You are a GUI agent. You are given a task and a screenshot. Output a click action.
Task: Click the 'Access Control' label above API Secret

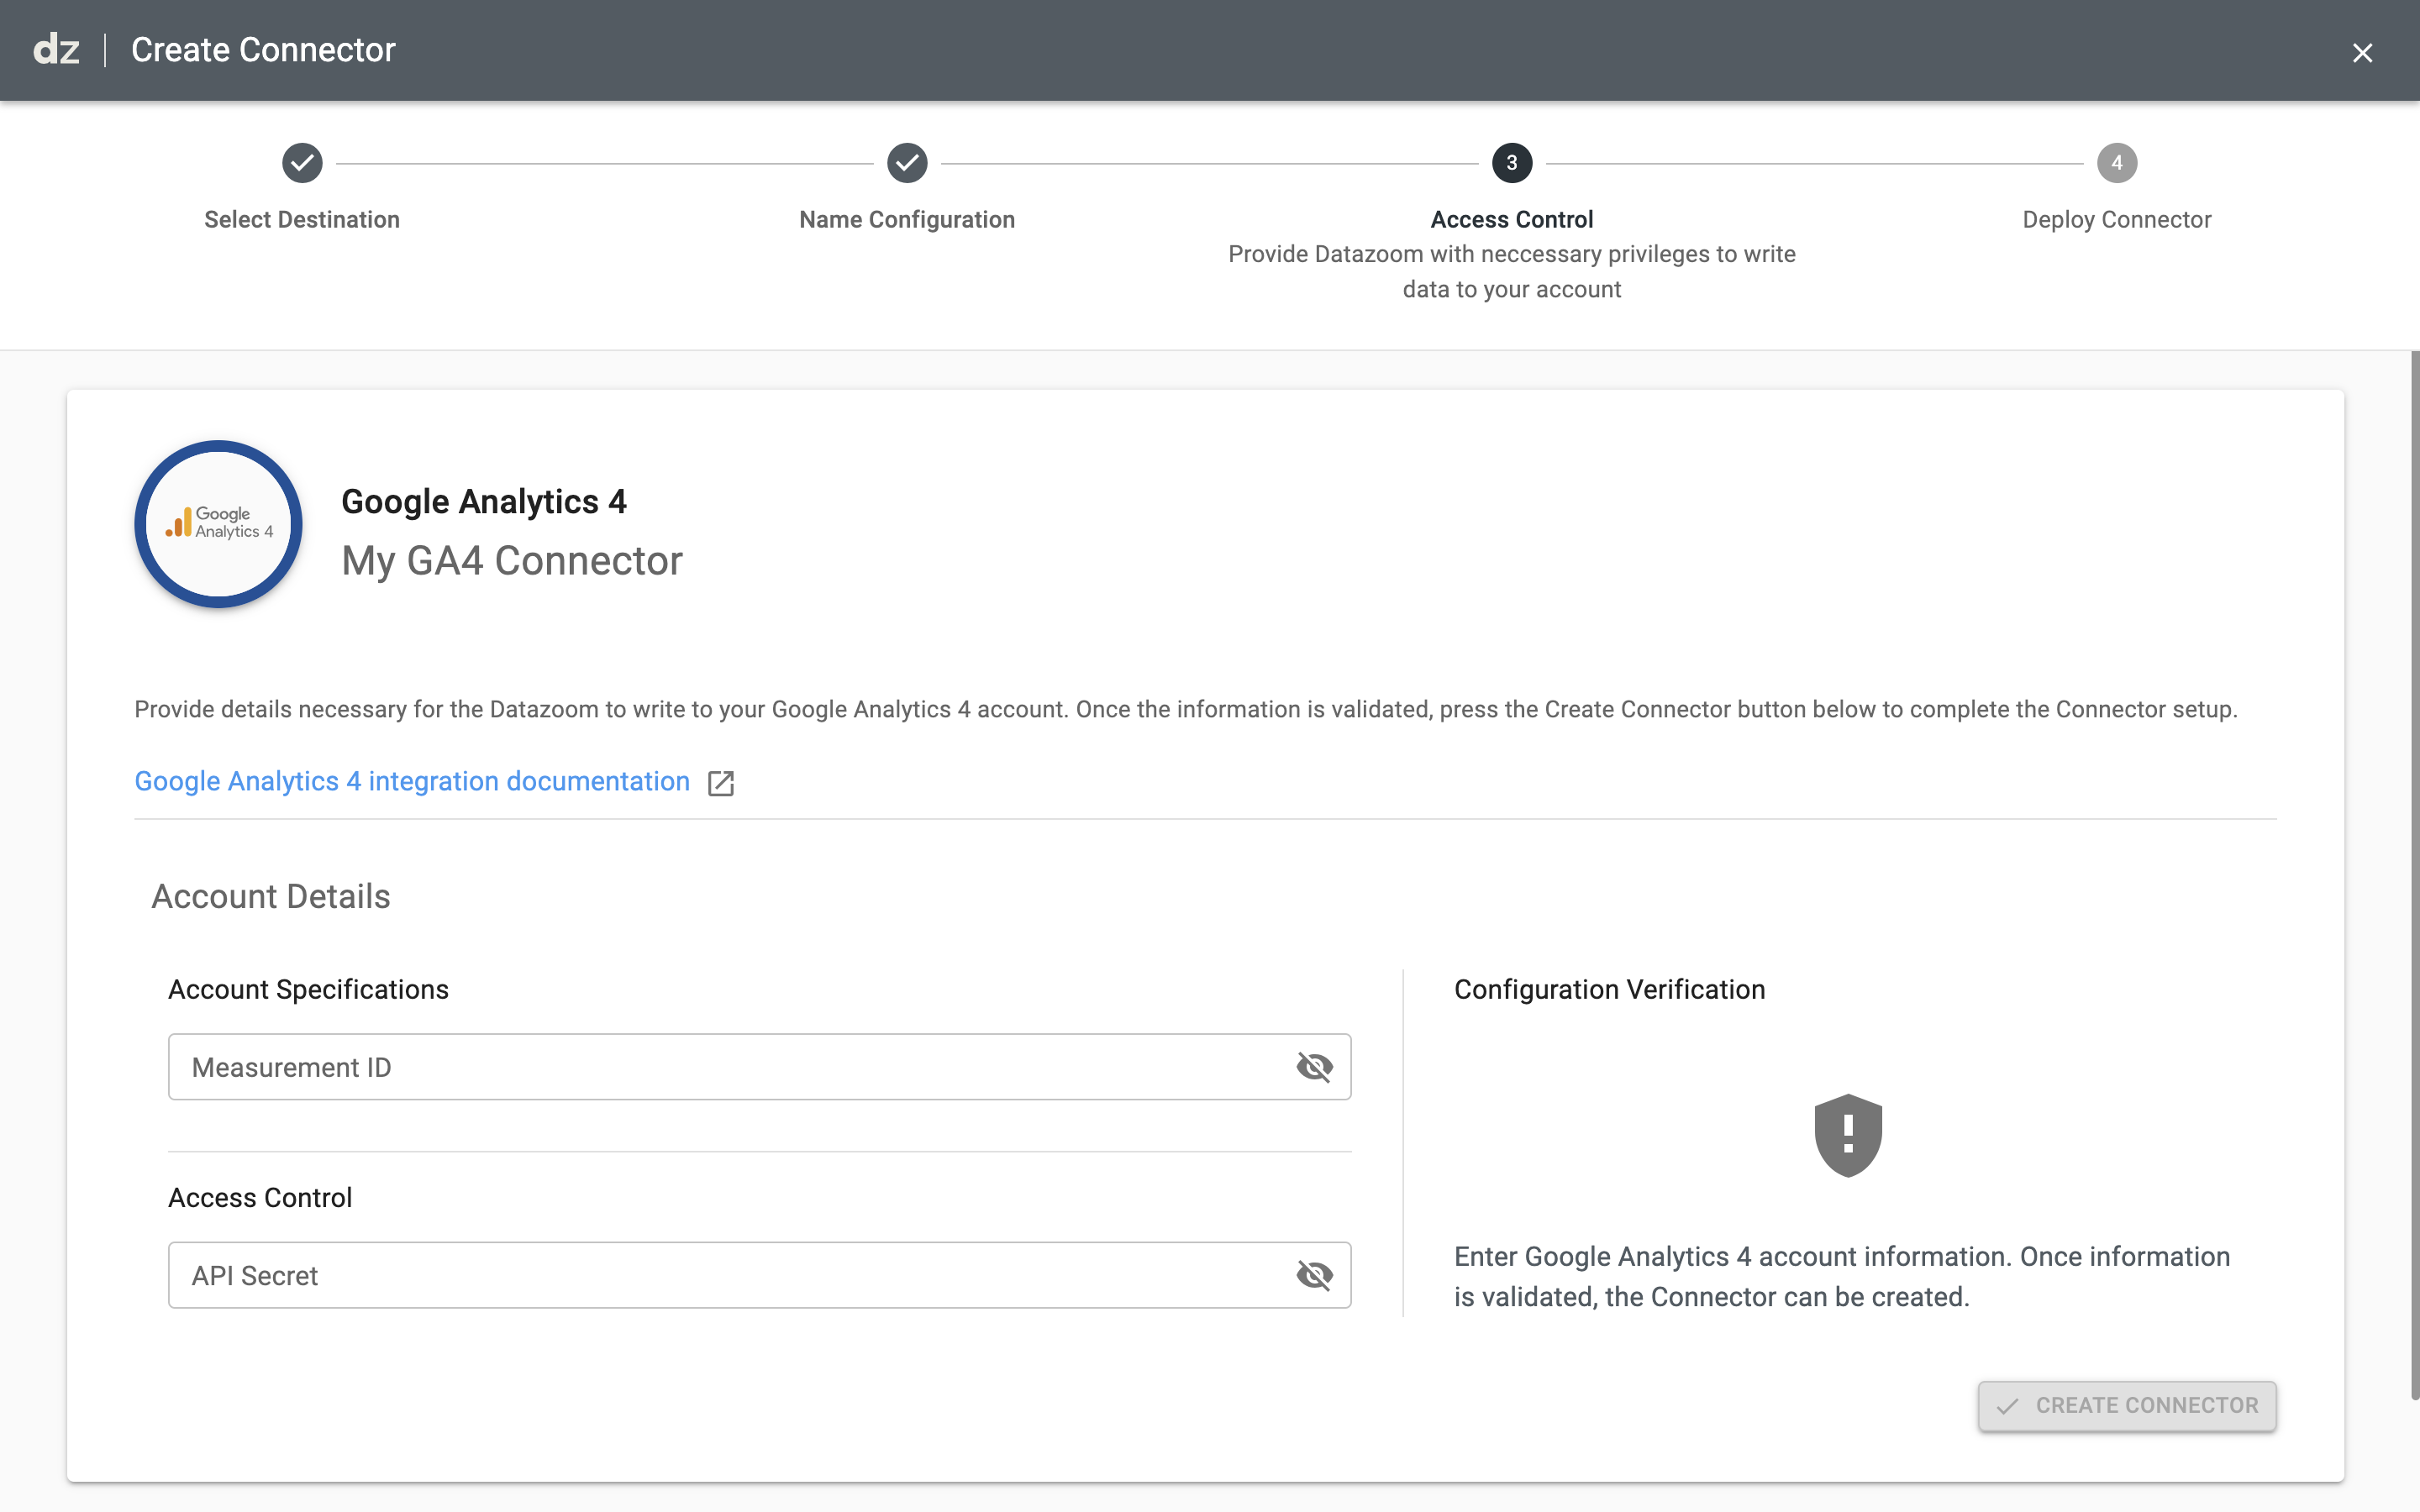tap(260, 1197)
